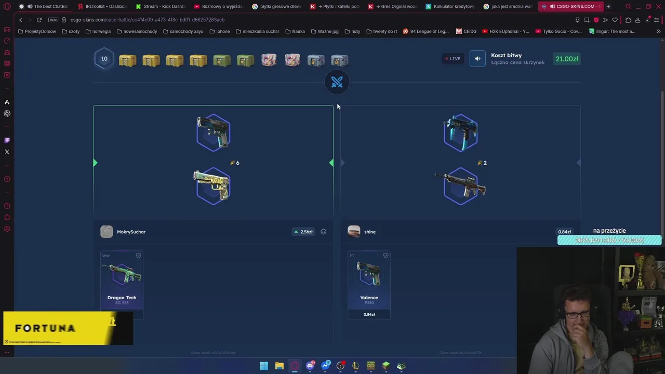Viewport: 665px width, 374px height.
Task: Select the first green case in the case row
Action: 222,60
